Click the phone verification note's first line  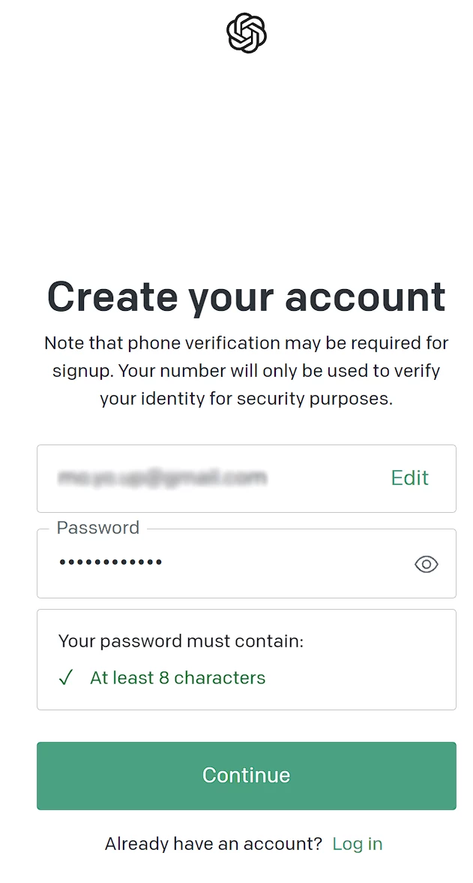(x=247, y=343)
